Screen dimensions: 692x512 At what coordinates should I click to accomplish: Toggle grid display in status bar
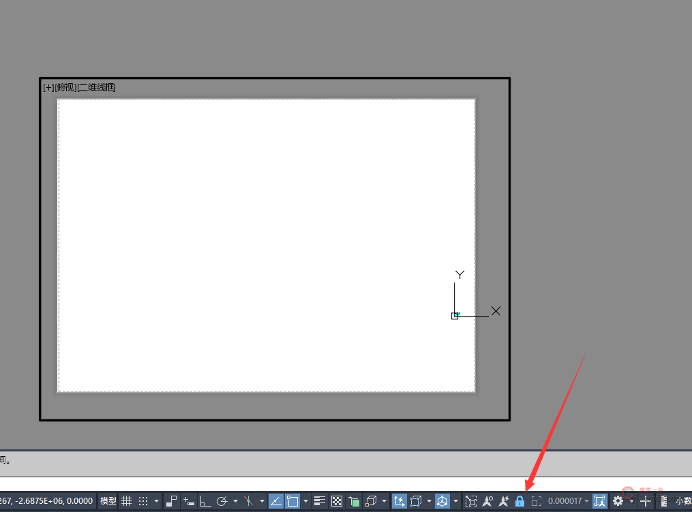[x=126, y=502]
